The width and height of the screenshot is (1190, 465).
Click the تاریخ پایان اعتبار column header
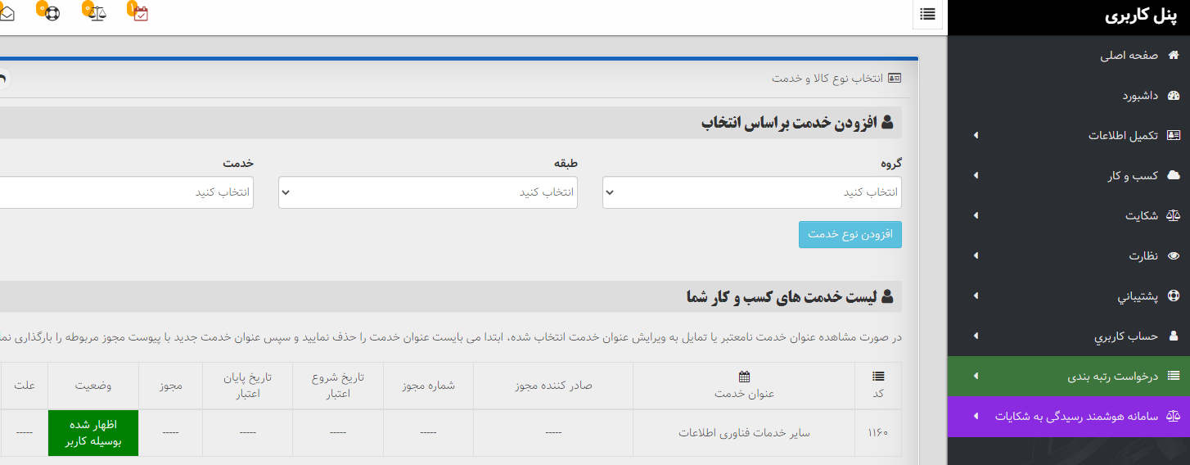coord(248,385)
